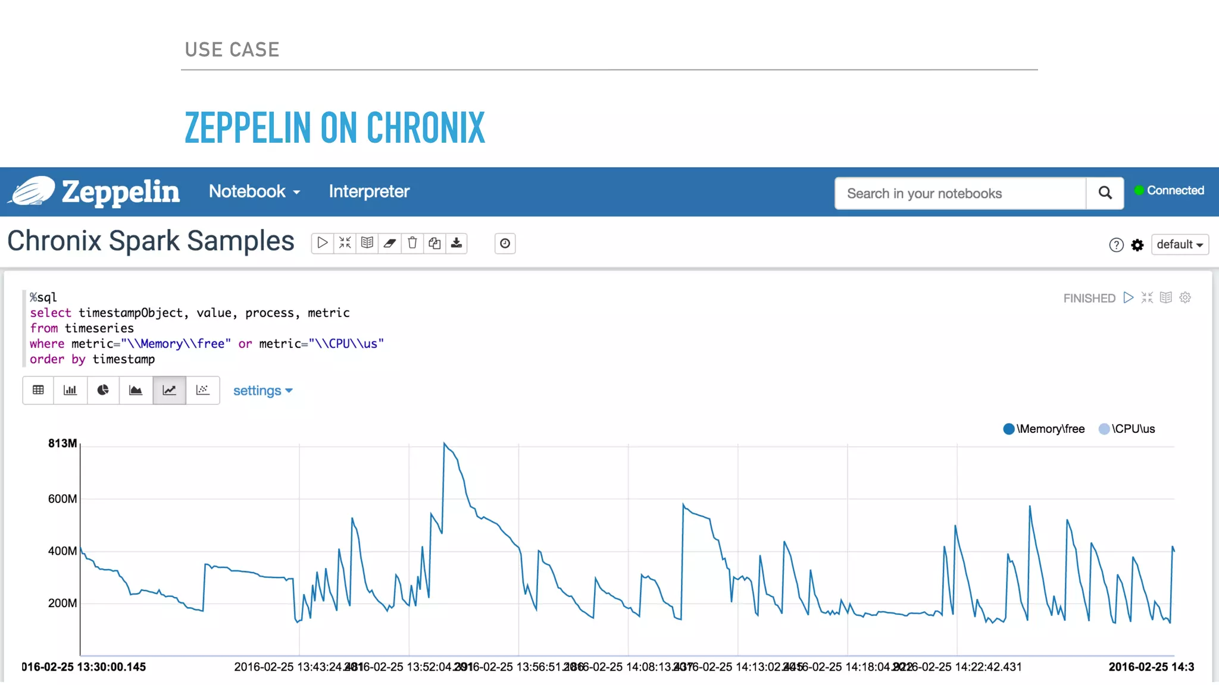Hide the paragraph editor
Viewport: 1219px width, 685px height.
[x=1147, y=297]
